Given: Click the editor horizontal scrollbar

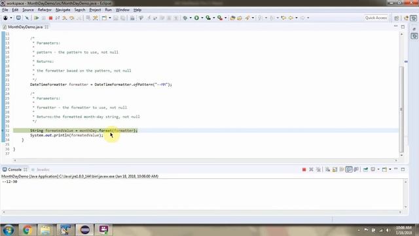Looking at the screenshot, I should pyautogui.click(x=205, y=160).
